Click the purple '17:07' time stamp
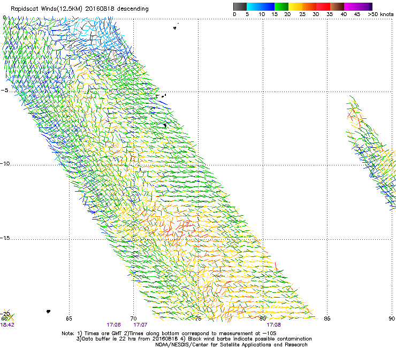Screen dimensions: 396x348 click(x=140, y=325)
